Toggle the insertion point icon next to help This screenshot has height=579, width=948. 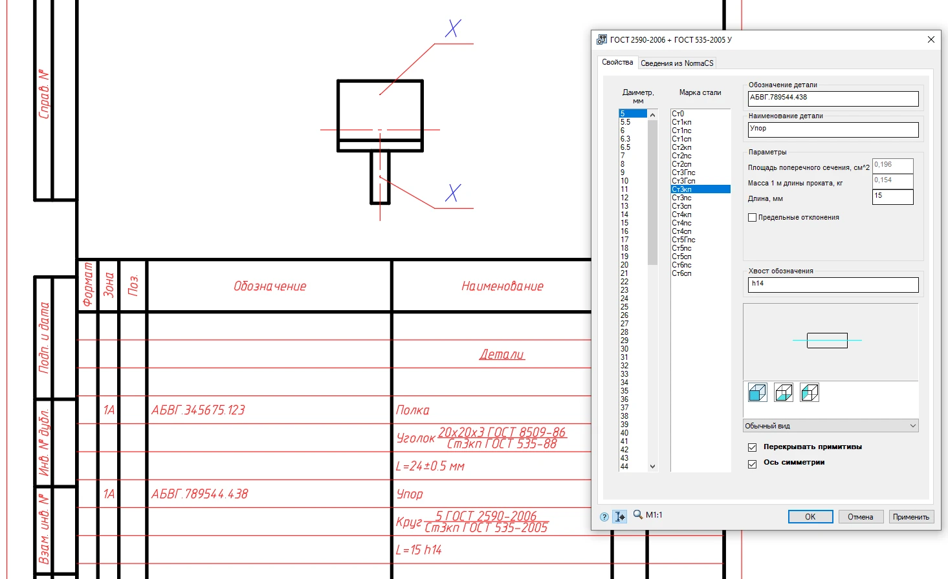pos(620,516)
